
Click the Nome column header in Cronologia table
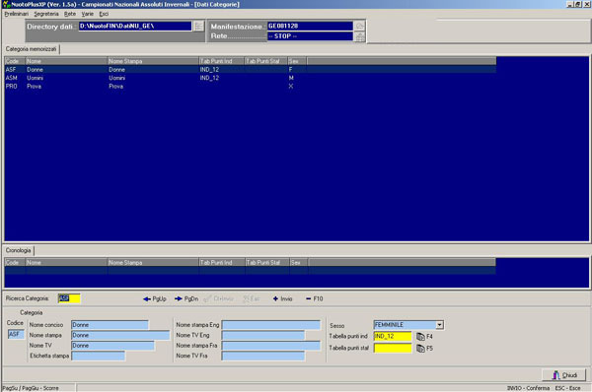[x=66, y=262]
